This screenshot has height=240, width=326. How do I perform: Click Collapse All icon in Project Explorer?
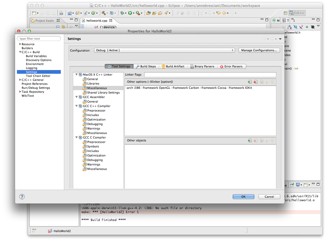58,27
